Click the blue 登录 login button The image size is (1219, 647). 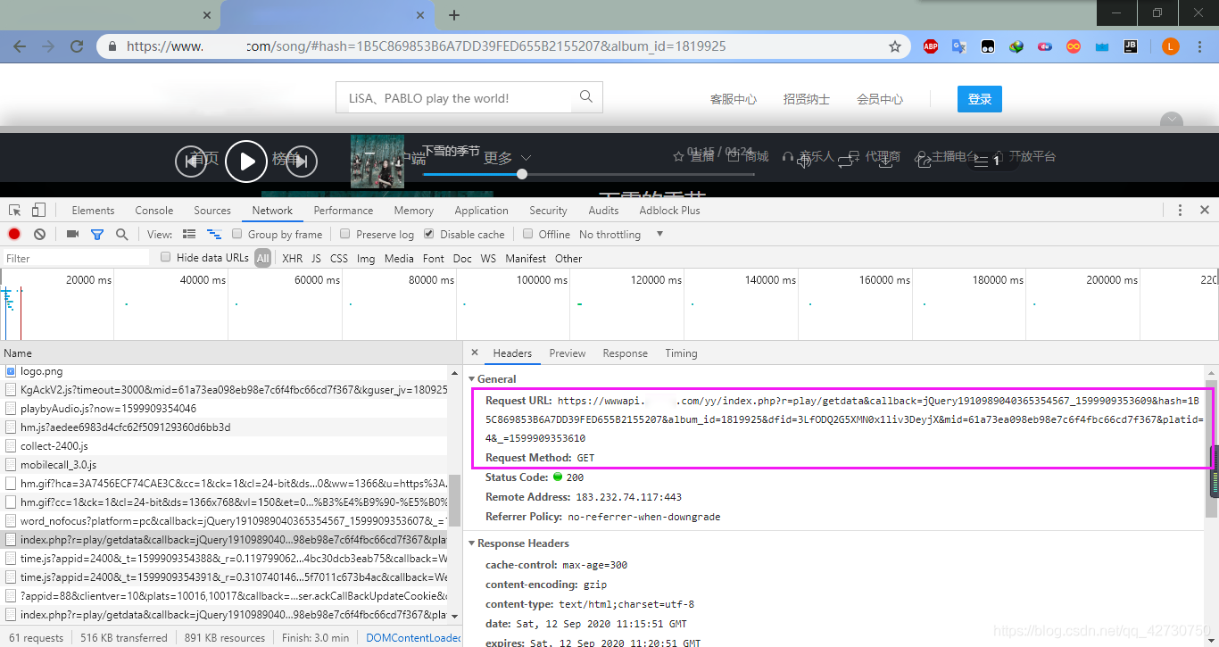(x=980, y=99)
